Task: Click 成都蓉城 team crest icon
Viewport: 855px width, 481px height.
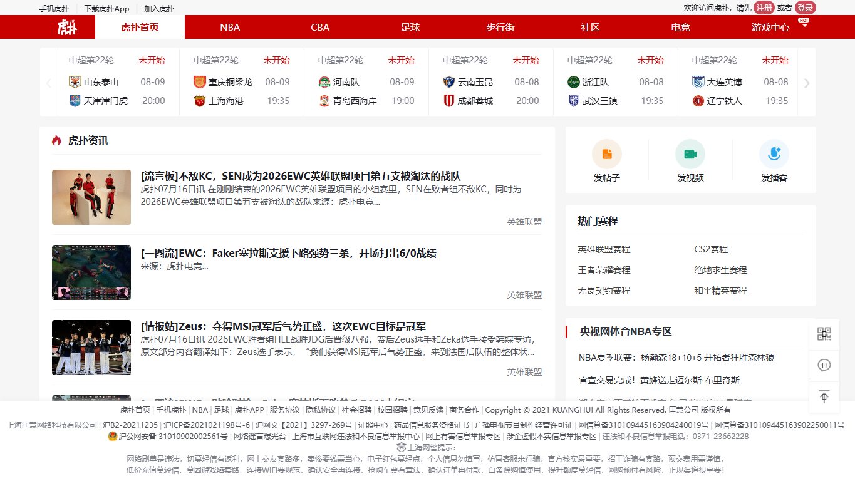Action: (449, 100)
